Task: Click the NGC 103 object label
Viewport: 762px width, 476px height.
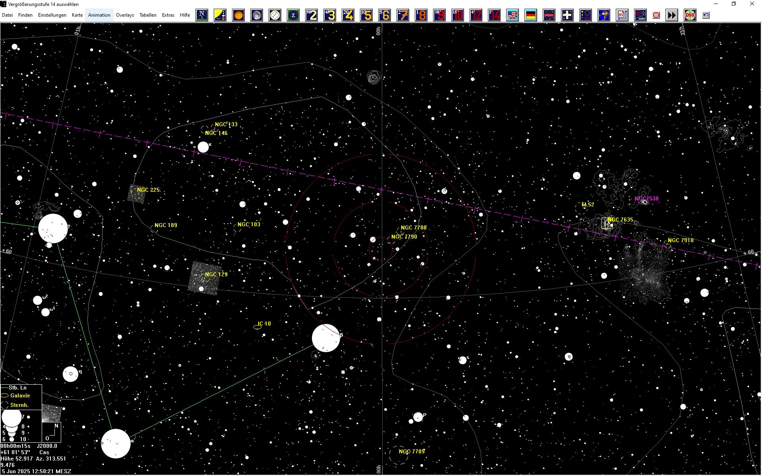Action: [249, 224]
